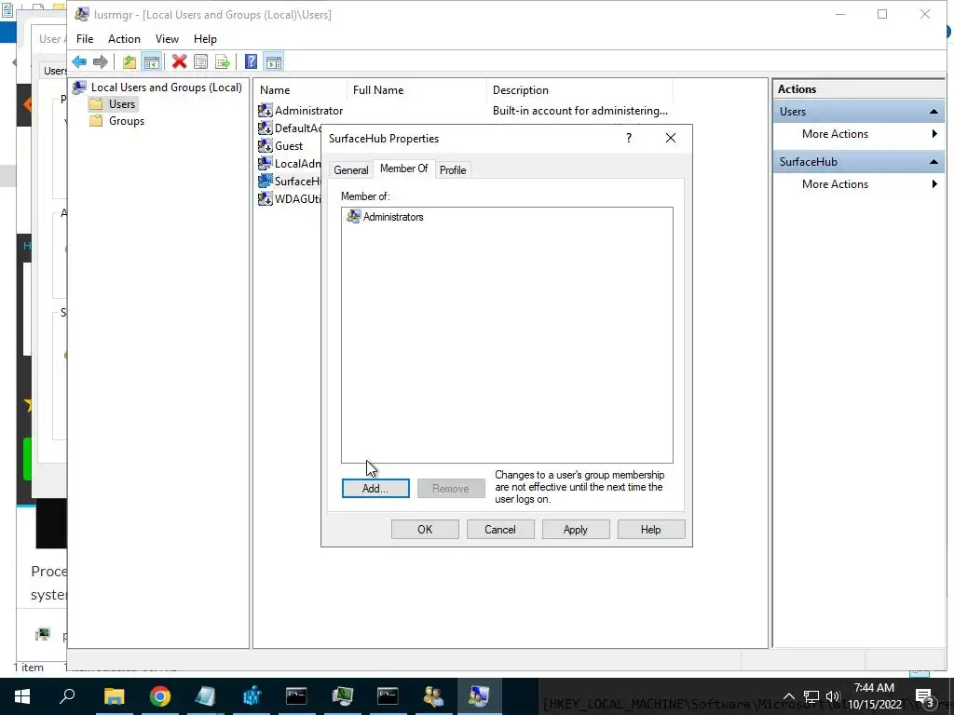954x715 pixels.
Task: Open the Help menu
Action: tap(205, 39)
